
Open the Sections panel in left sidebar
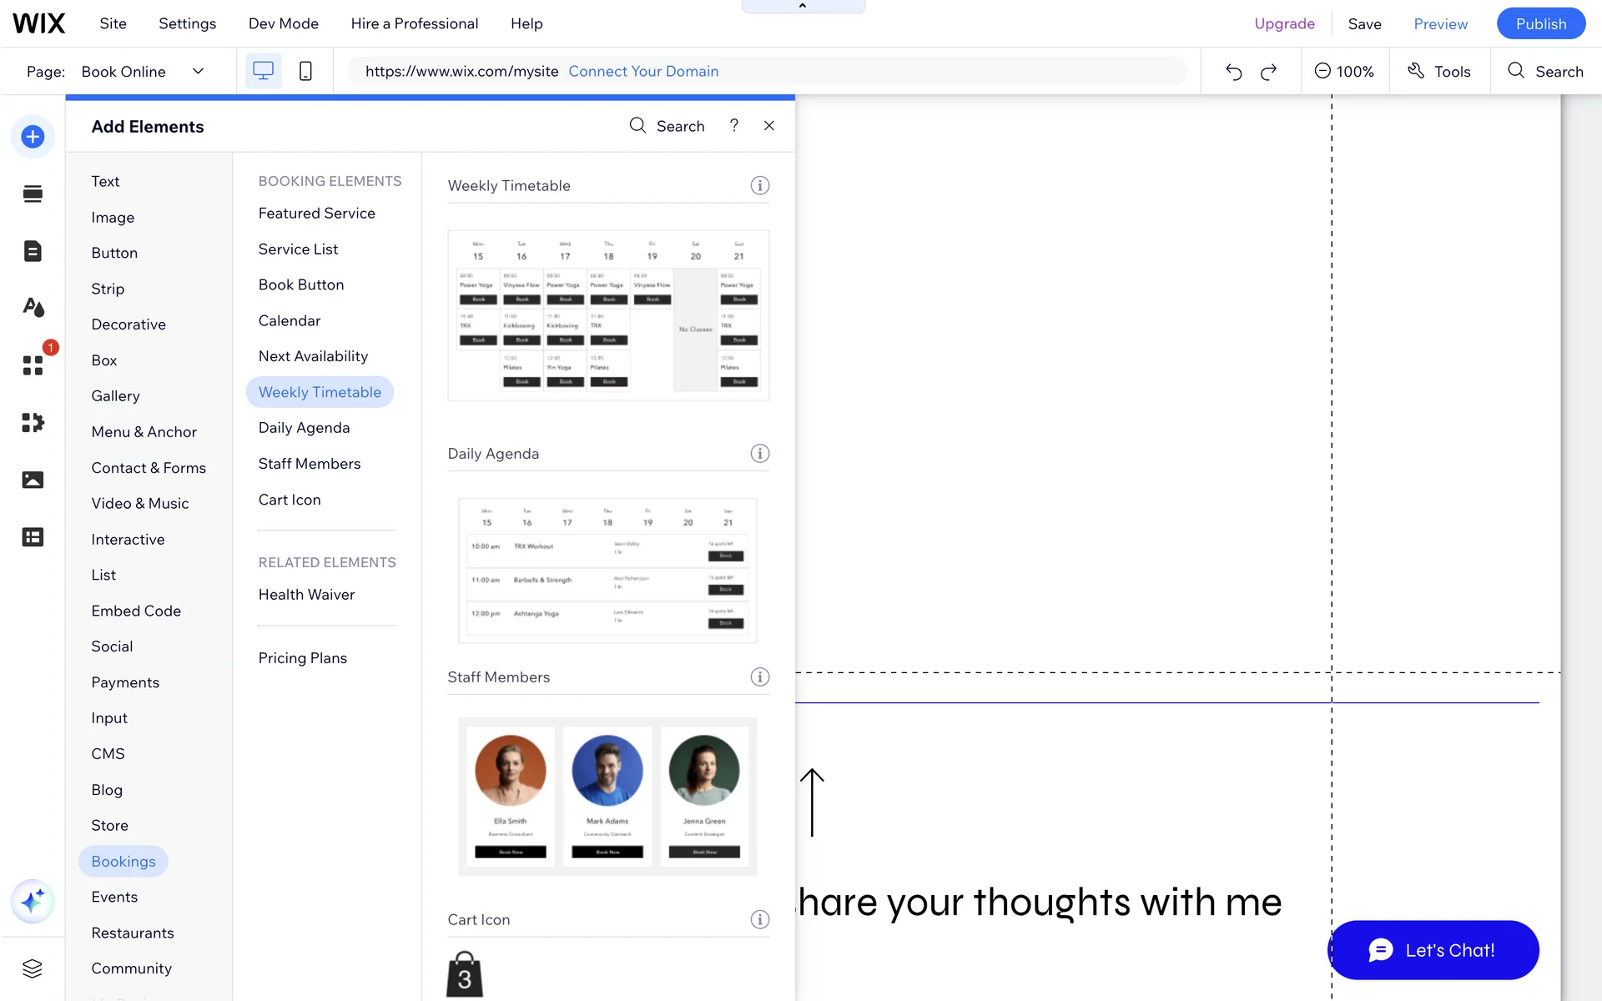point(33,194)
